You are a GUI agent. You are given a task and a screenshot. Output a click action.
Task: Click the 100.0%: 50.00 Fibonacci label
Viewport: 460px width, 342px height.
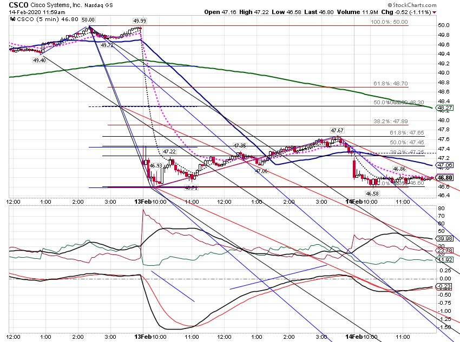click(389, 22)
